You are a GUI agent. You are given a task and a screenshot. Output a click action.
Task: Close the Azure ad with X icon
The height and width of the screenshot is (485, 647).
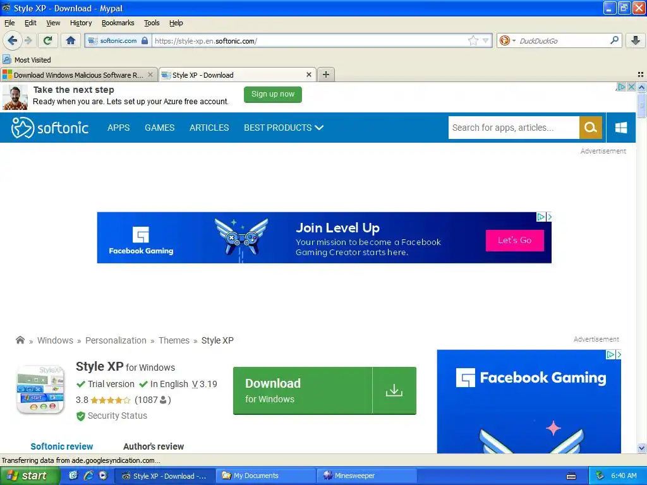click(631, 87)
